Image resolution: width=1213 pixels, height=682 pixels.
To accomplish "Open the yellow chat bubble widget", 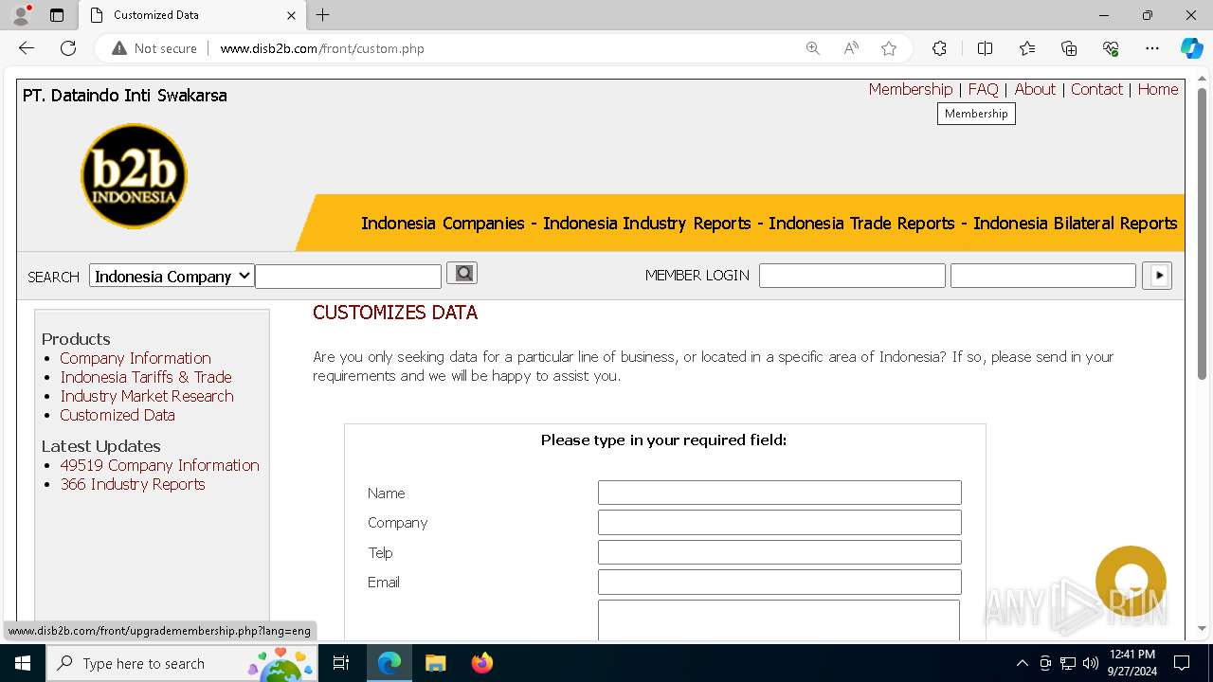I will coord(1131,581).
